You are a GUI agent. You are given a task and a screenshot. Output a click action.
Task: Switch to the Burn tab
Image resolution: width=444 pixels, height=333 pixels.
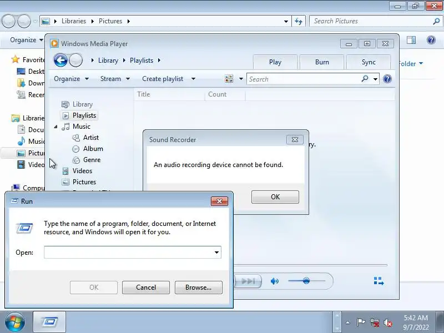322,62
